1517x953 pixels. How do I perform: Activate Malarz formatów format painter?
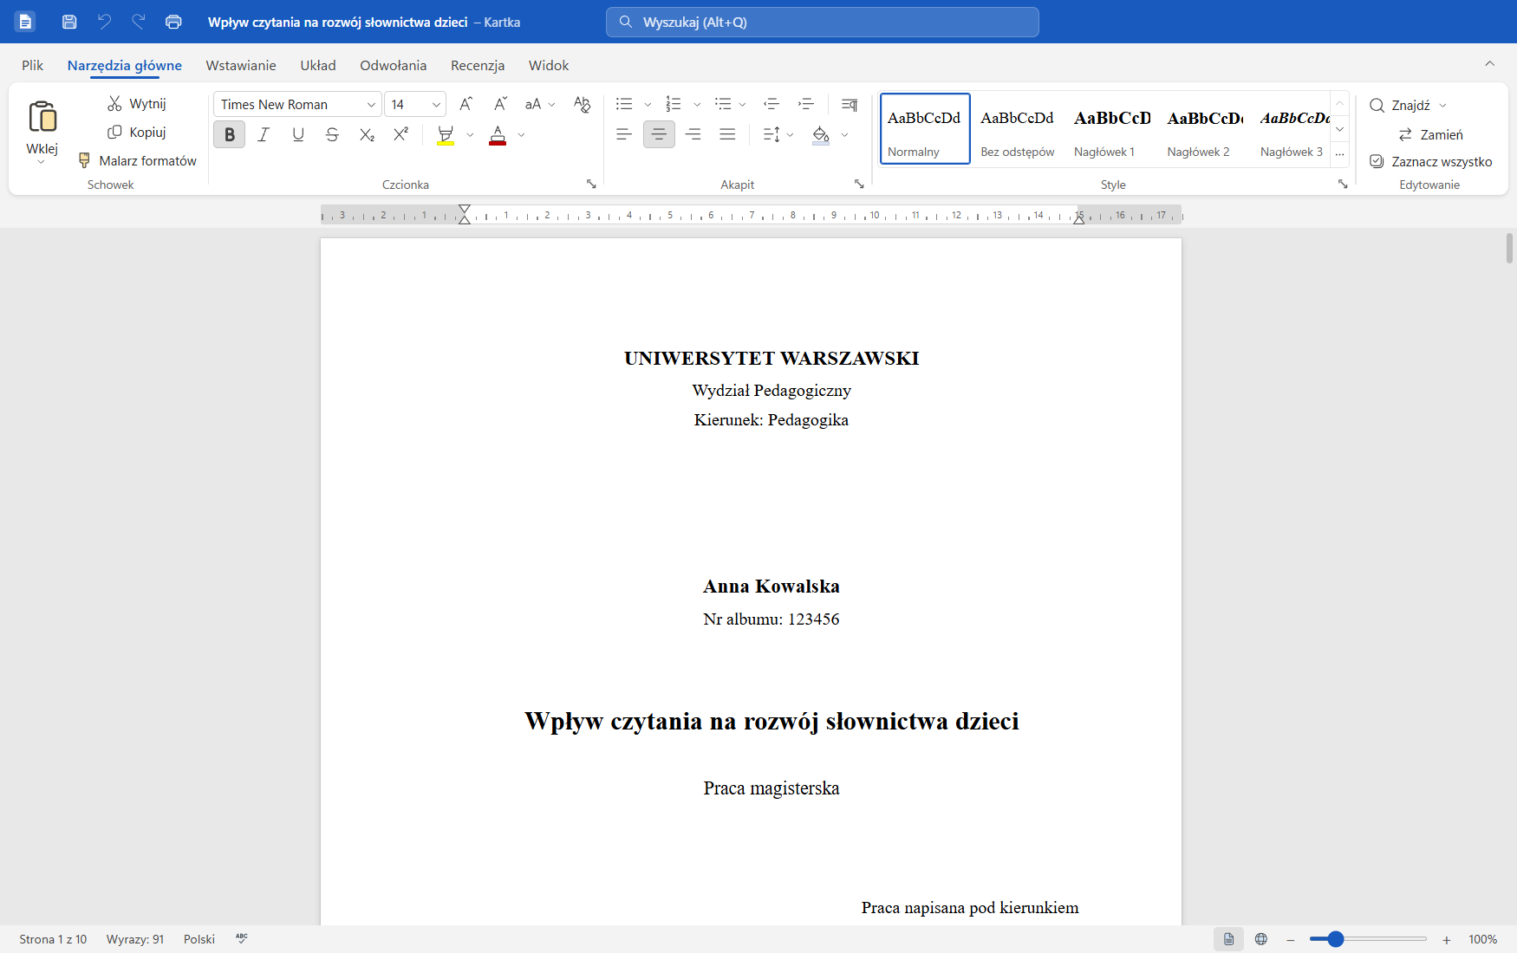click(138, 160)
